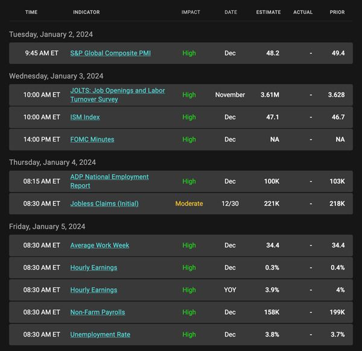
Task: Click the IMPACT column header
Action: [191, 12]
